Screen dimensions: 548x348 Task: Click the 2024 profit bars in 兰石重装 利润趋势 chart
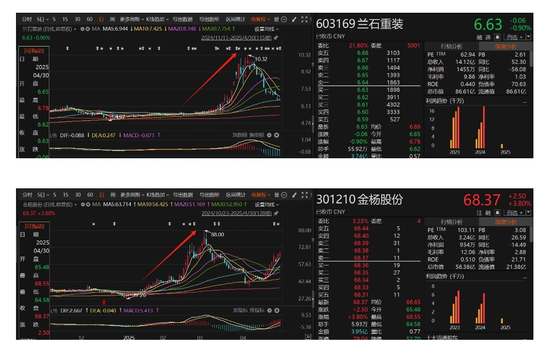479,127
